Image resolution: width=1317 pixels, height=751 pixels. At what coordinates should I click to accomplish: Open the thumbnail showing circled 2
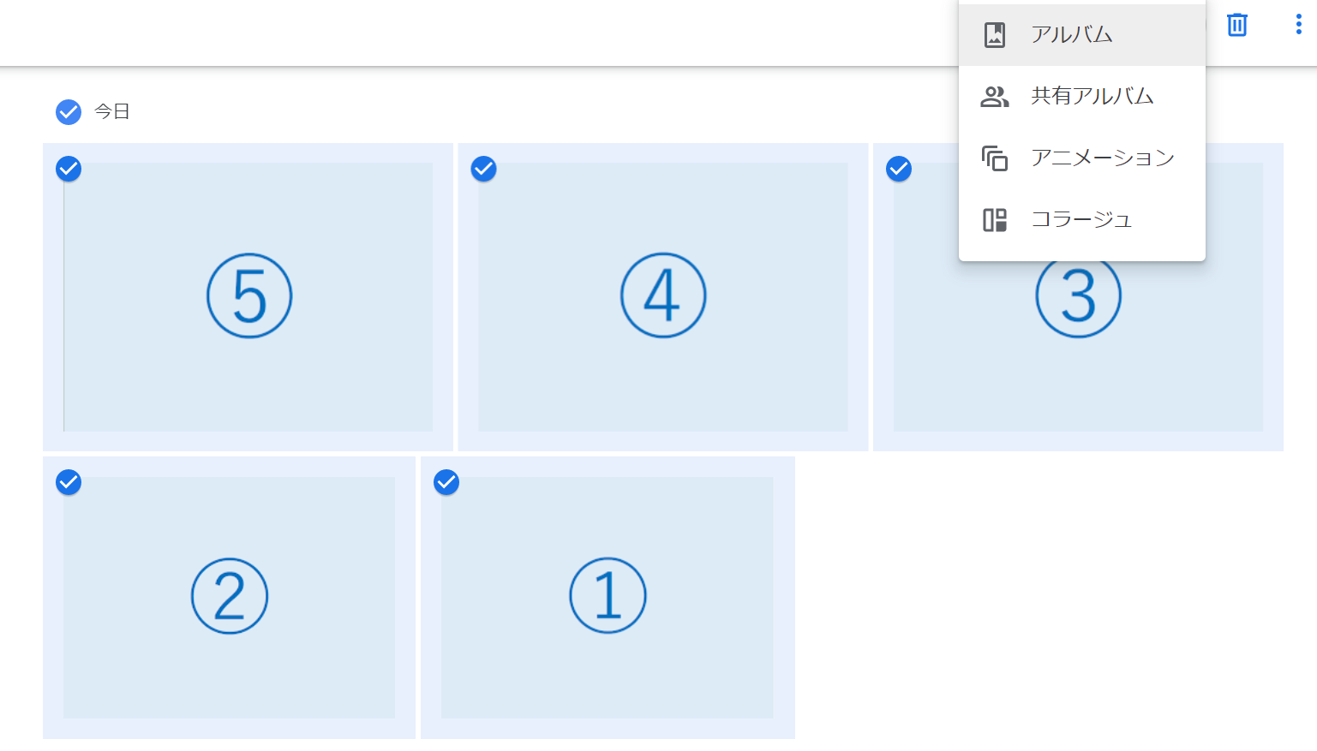(229, 597)
